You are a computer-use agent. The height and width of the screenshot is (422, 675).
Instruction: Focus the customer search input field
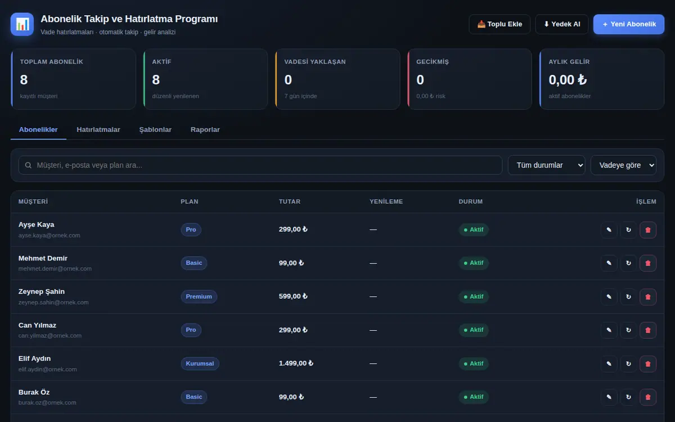coord(260,165)
